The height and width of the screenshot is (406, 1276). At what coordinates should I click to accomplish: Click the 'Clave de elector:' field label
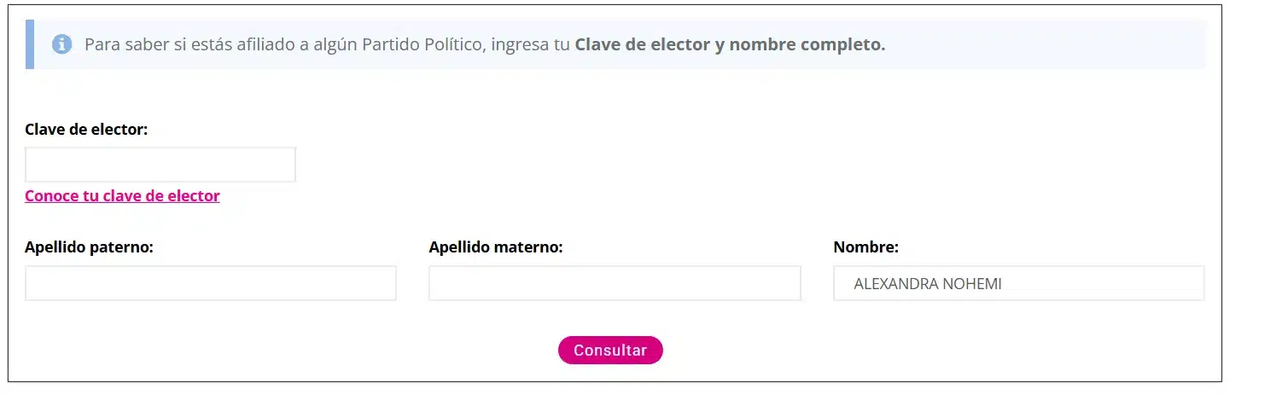pos(86,130)
